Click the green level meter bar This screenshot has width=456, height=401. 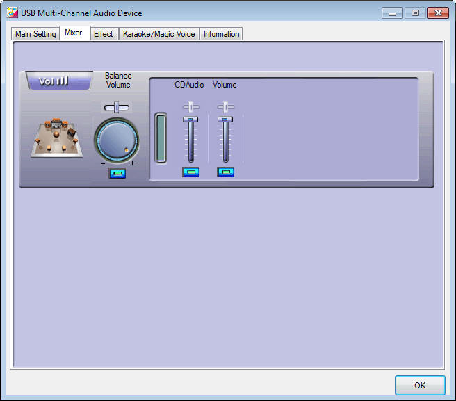tap(161, 138)
